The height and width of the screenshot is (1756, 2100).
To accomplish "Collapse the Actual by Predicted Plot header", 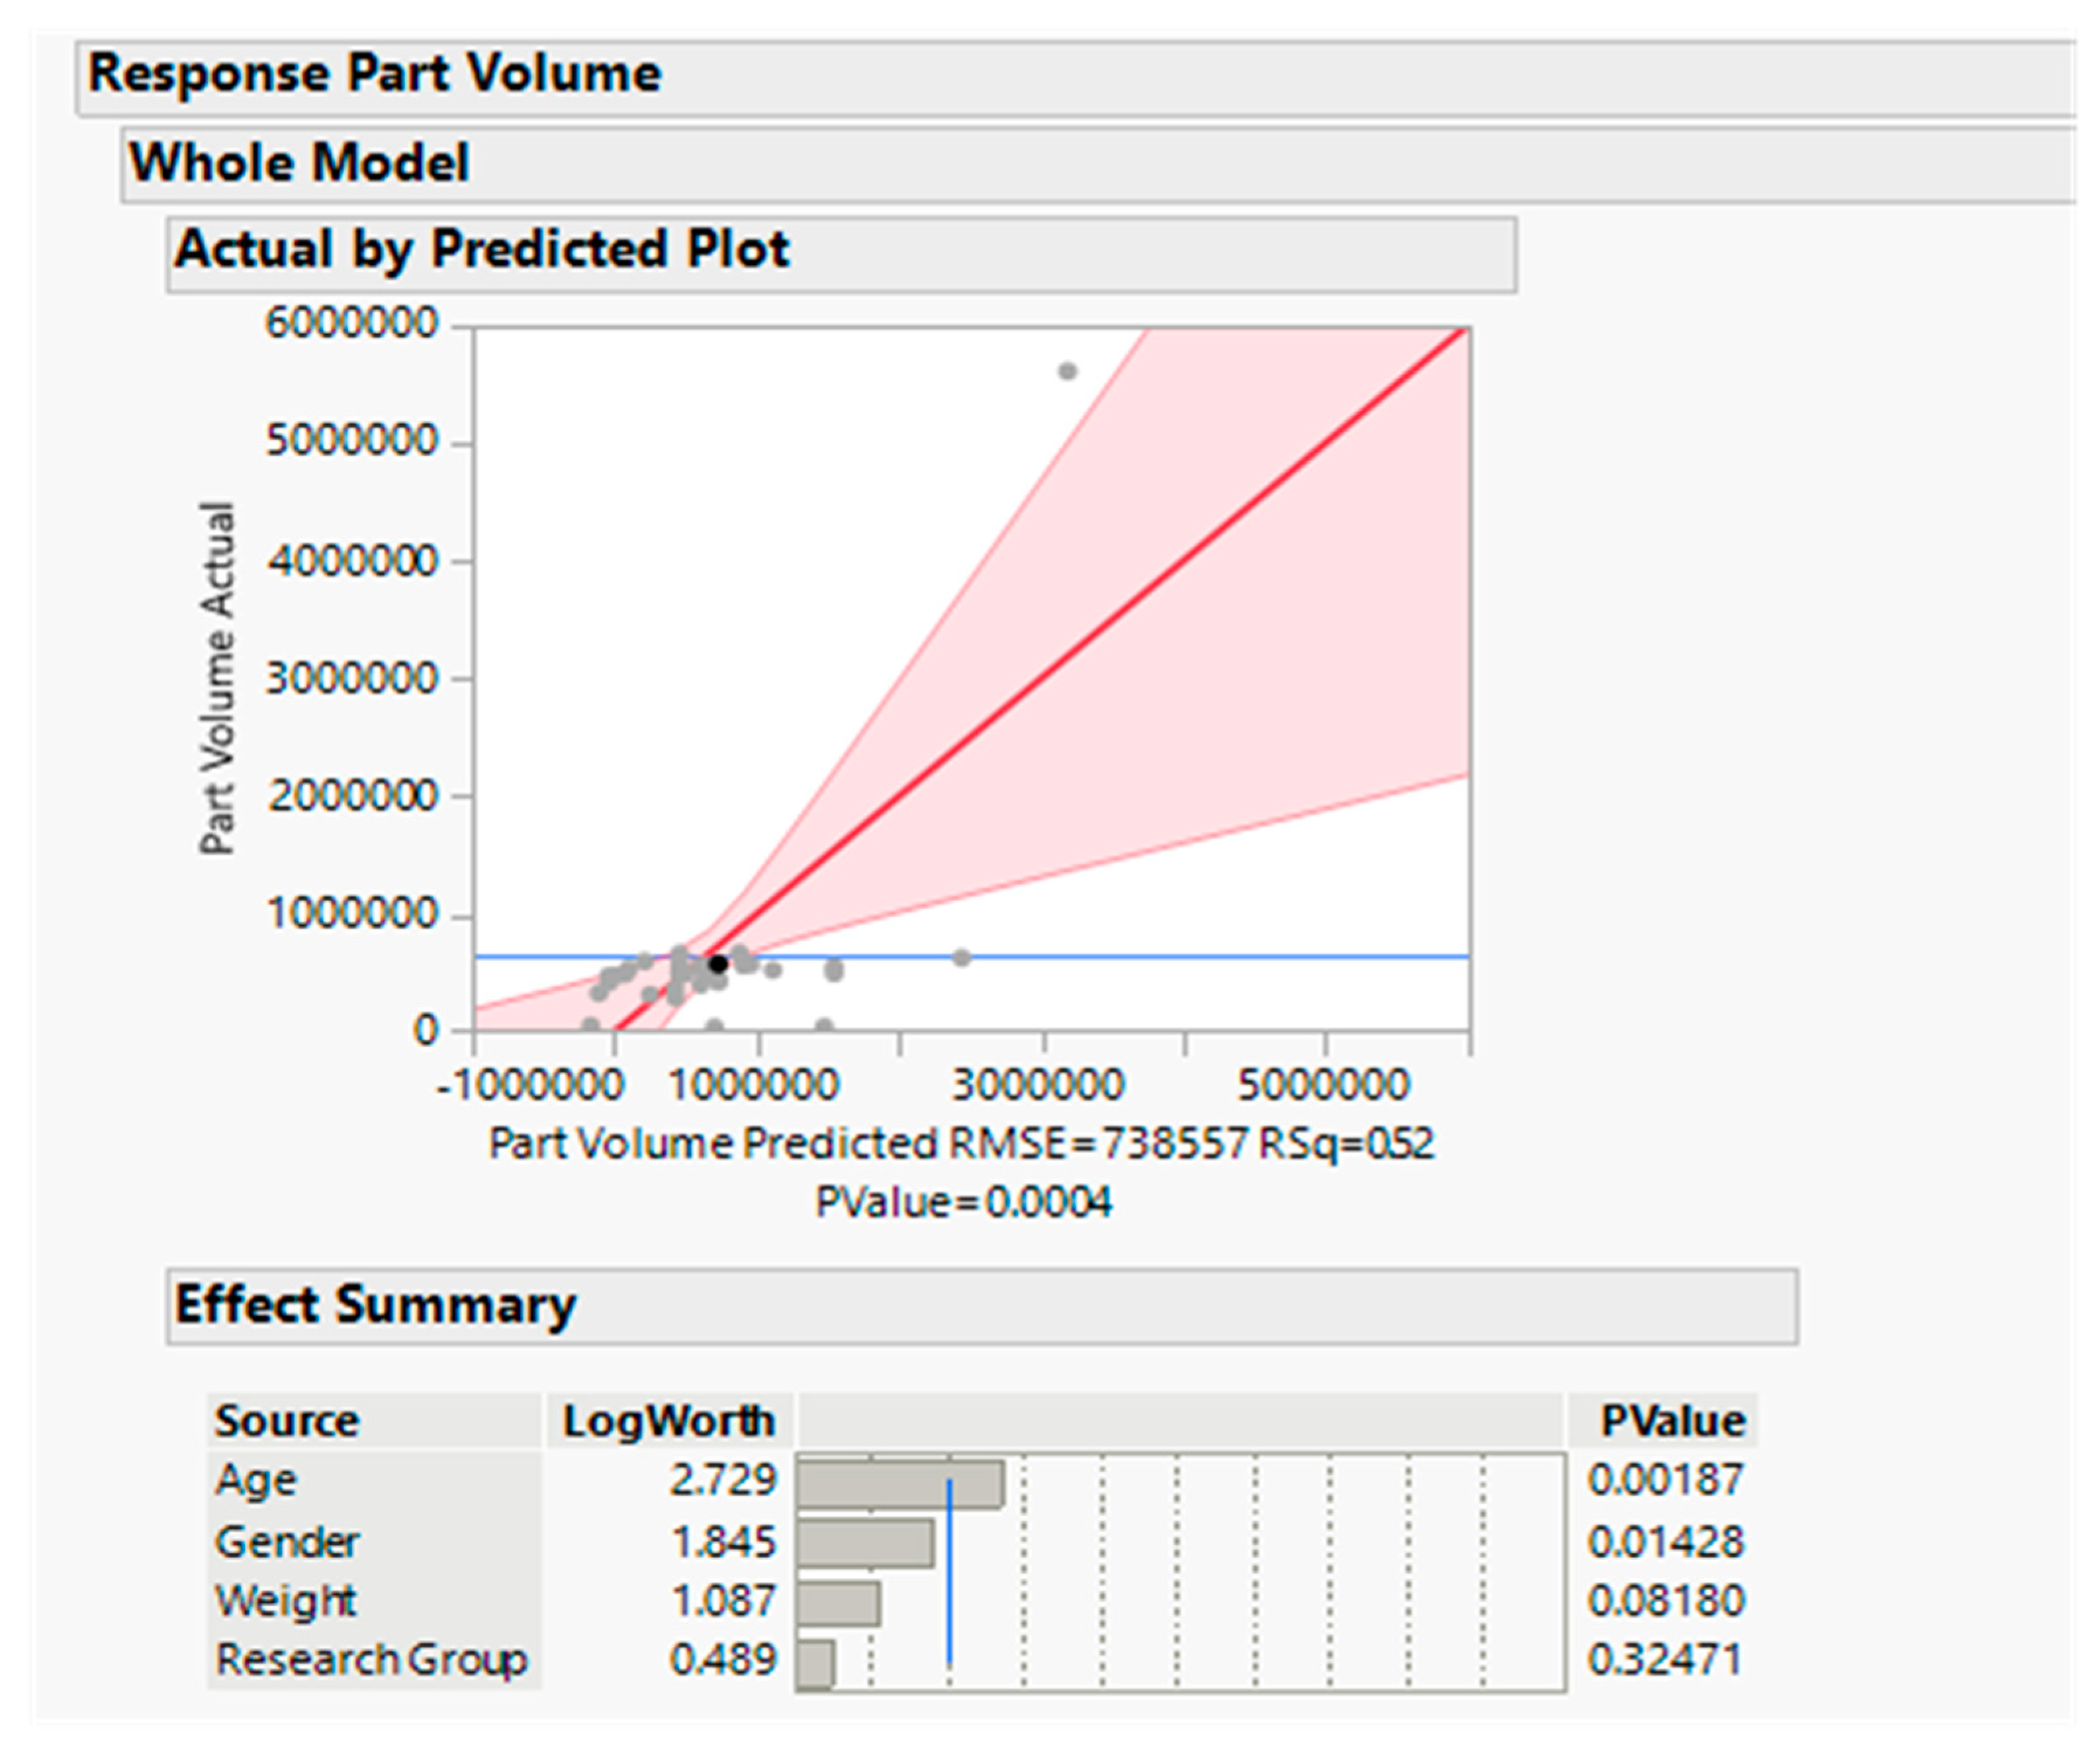I will (482, 250).
